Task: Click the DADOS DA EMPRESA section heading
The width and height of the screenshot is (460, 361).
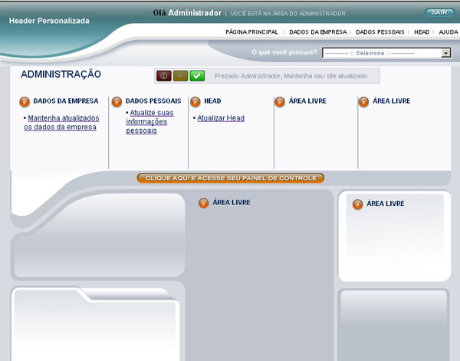Action: (x=66, y=101)
